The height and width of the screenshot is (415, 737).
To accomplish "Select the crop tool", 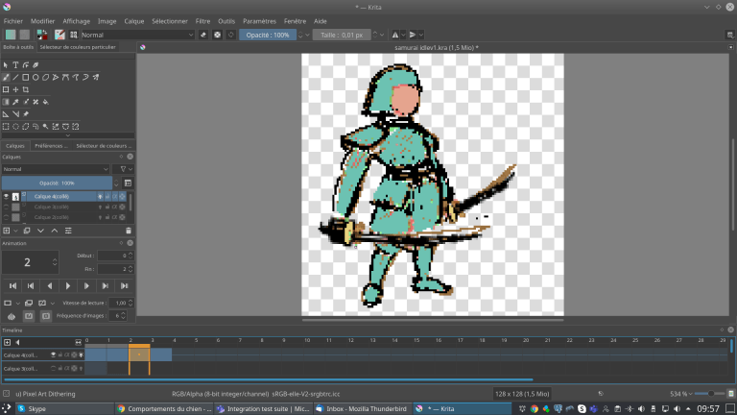I will [x=25, y=89].
